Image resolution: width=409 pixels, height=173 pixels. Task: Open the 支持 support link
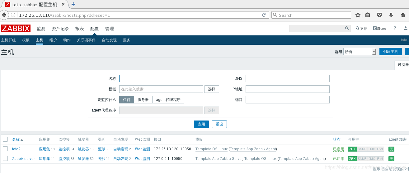[x=361, y=29]
